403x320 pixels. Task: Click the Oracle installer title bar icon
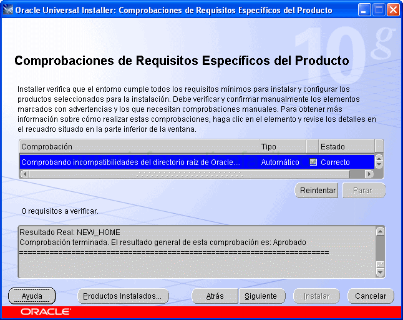point(7,10)
